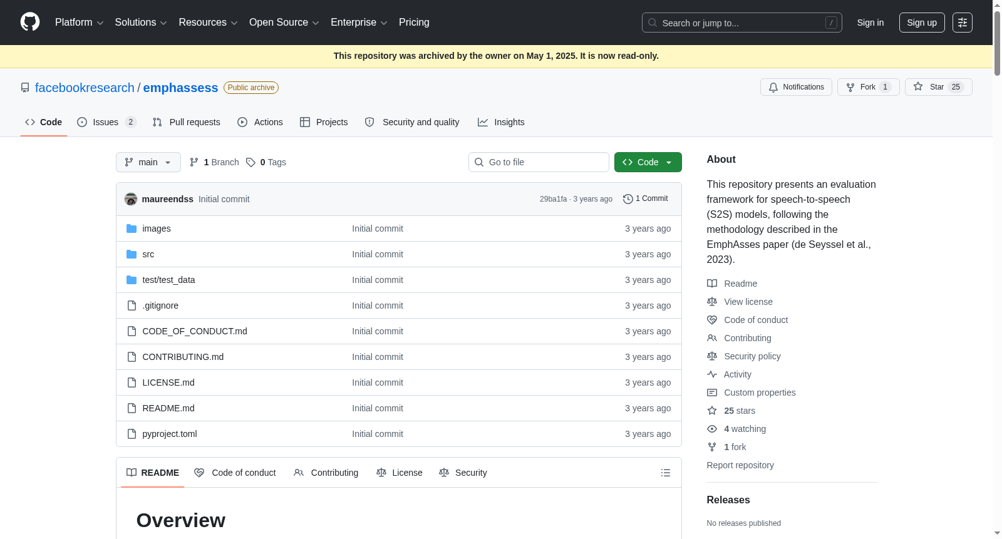Select the License readme tab
The width and height of the screenshot is (1002, 539).
click(x=400, y=473)
